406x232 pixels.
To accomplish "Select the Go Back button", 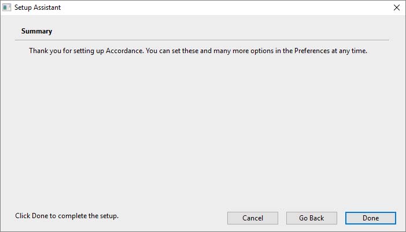I will tap(312, 218).
